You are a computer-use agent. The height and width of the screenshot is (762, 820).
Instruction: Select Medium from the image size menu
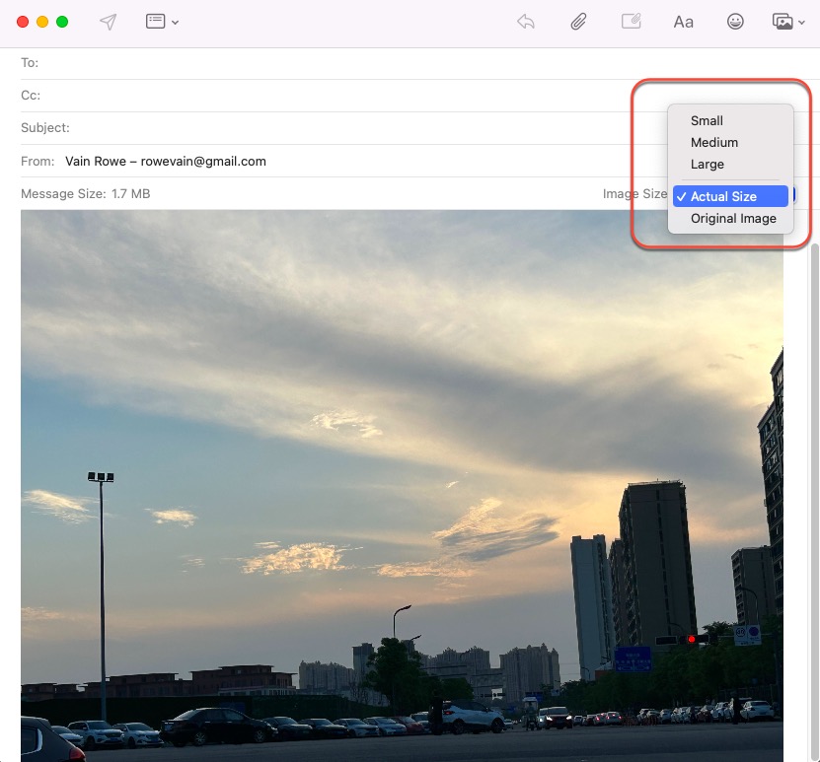[714, 142]
